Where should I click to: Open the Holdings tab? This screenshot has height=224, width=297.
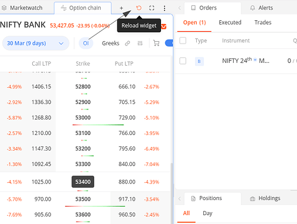coord(265,198)
